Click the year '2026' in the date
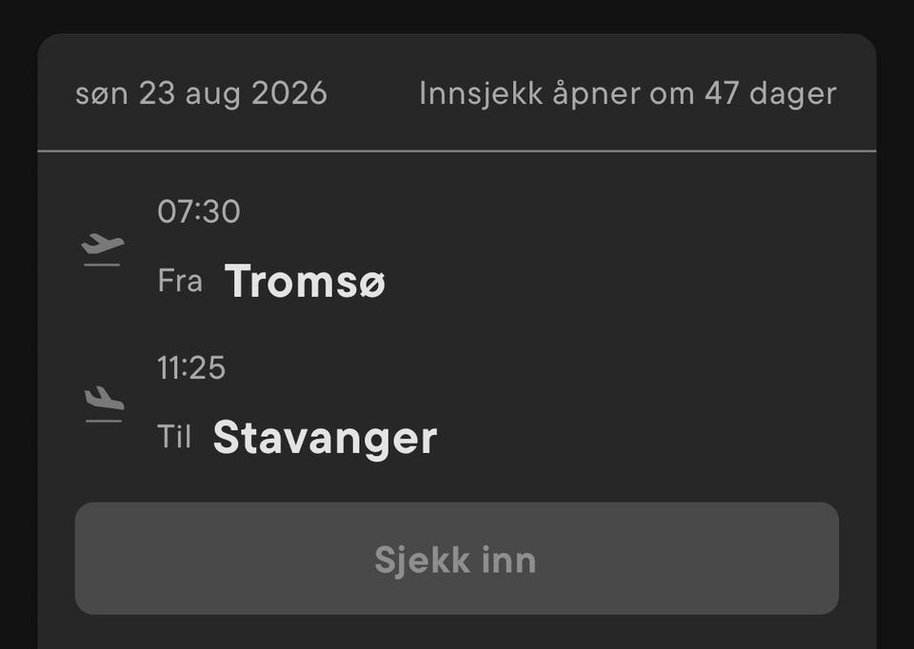 tap(289, 93)
